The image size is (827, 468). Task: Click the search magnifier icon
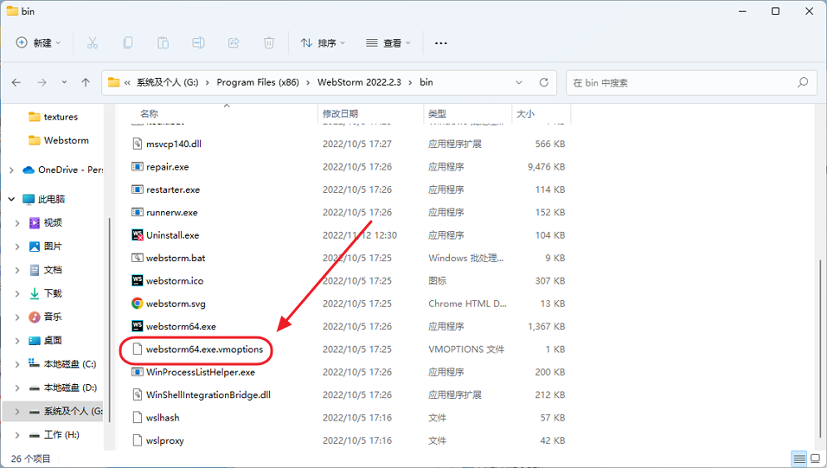coord(803,82)
